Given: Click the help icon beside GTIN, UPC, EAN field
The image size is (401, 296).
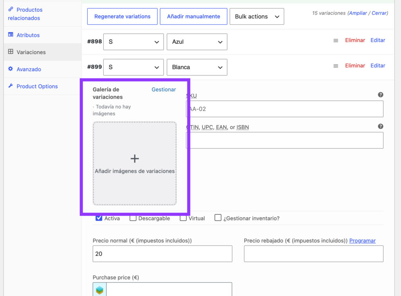Looking at the screenshot, I should click(380, 126).
